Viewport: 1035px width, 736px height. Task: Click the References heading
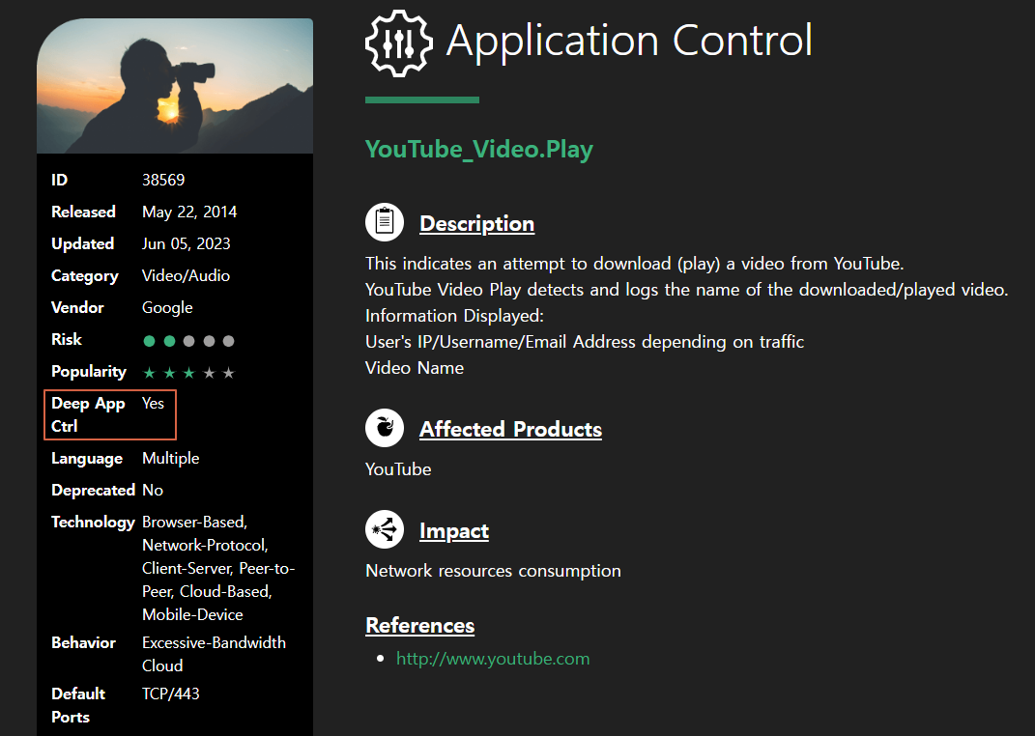(x=419, y=625)
